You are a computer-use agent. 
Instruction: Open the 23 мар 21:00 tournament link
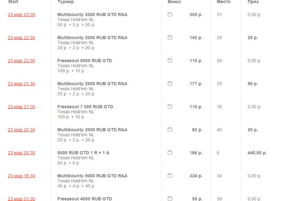(22, 107)
